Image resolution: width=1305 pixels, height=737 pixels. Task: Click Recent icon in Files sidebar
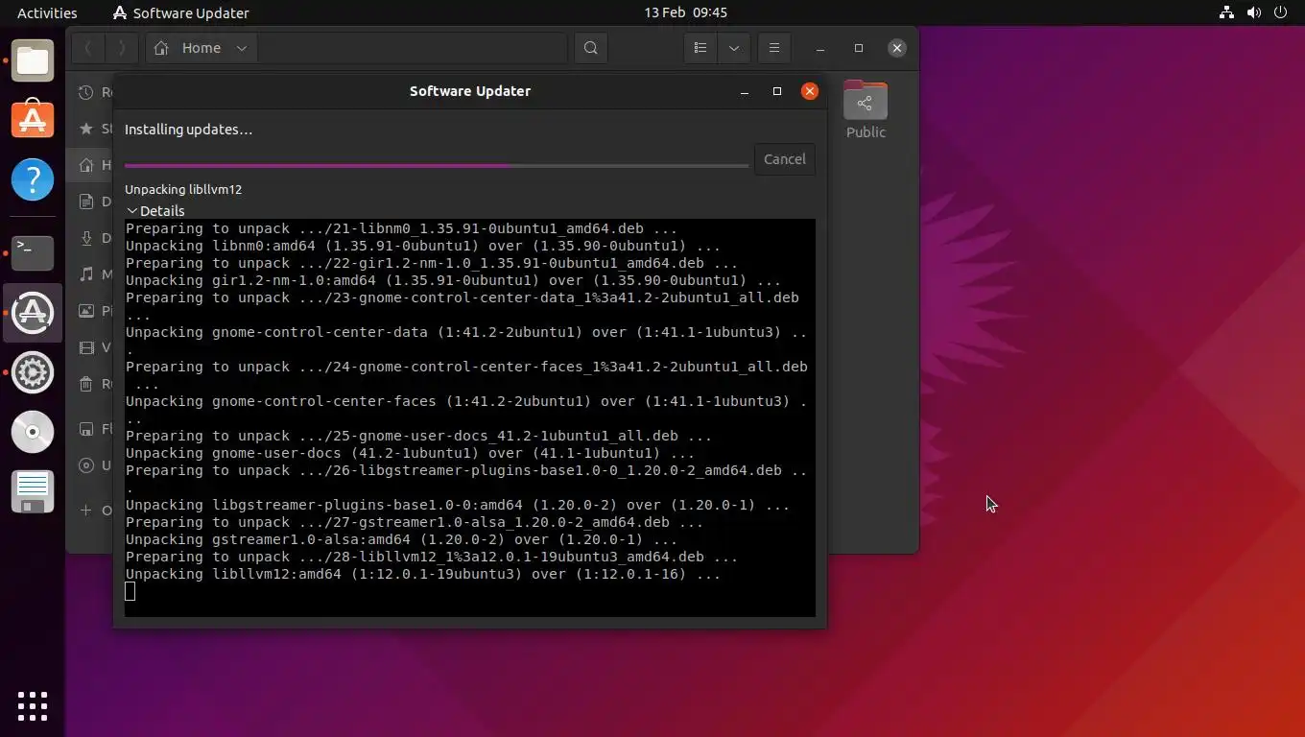(x=86, y=92)
